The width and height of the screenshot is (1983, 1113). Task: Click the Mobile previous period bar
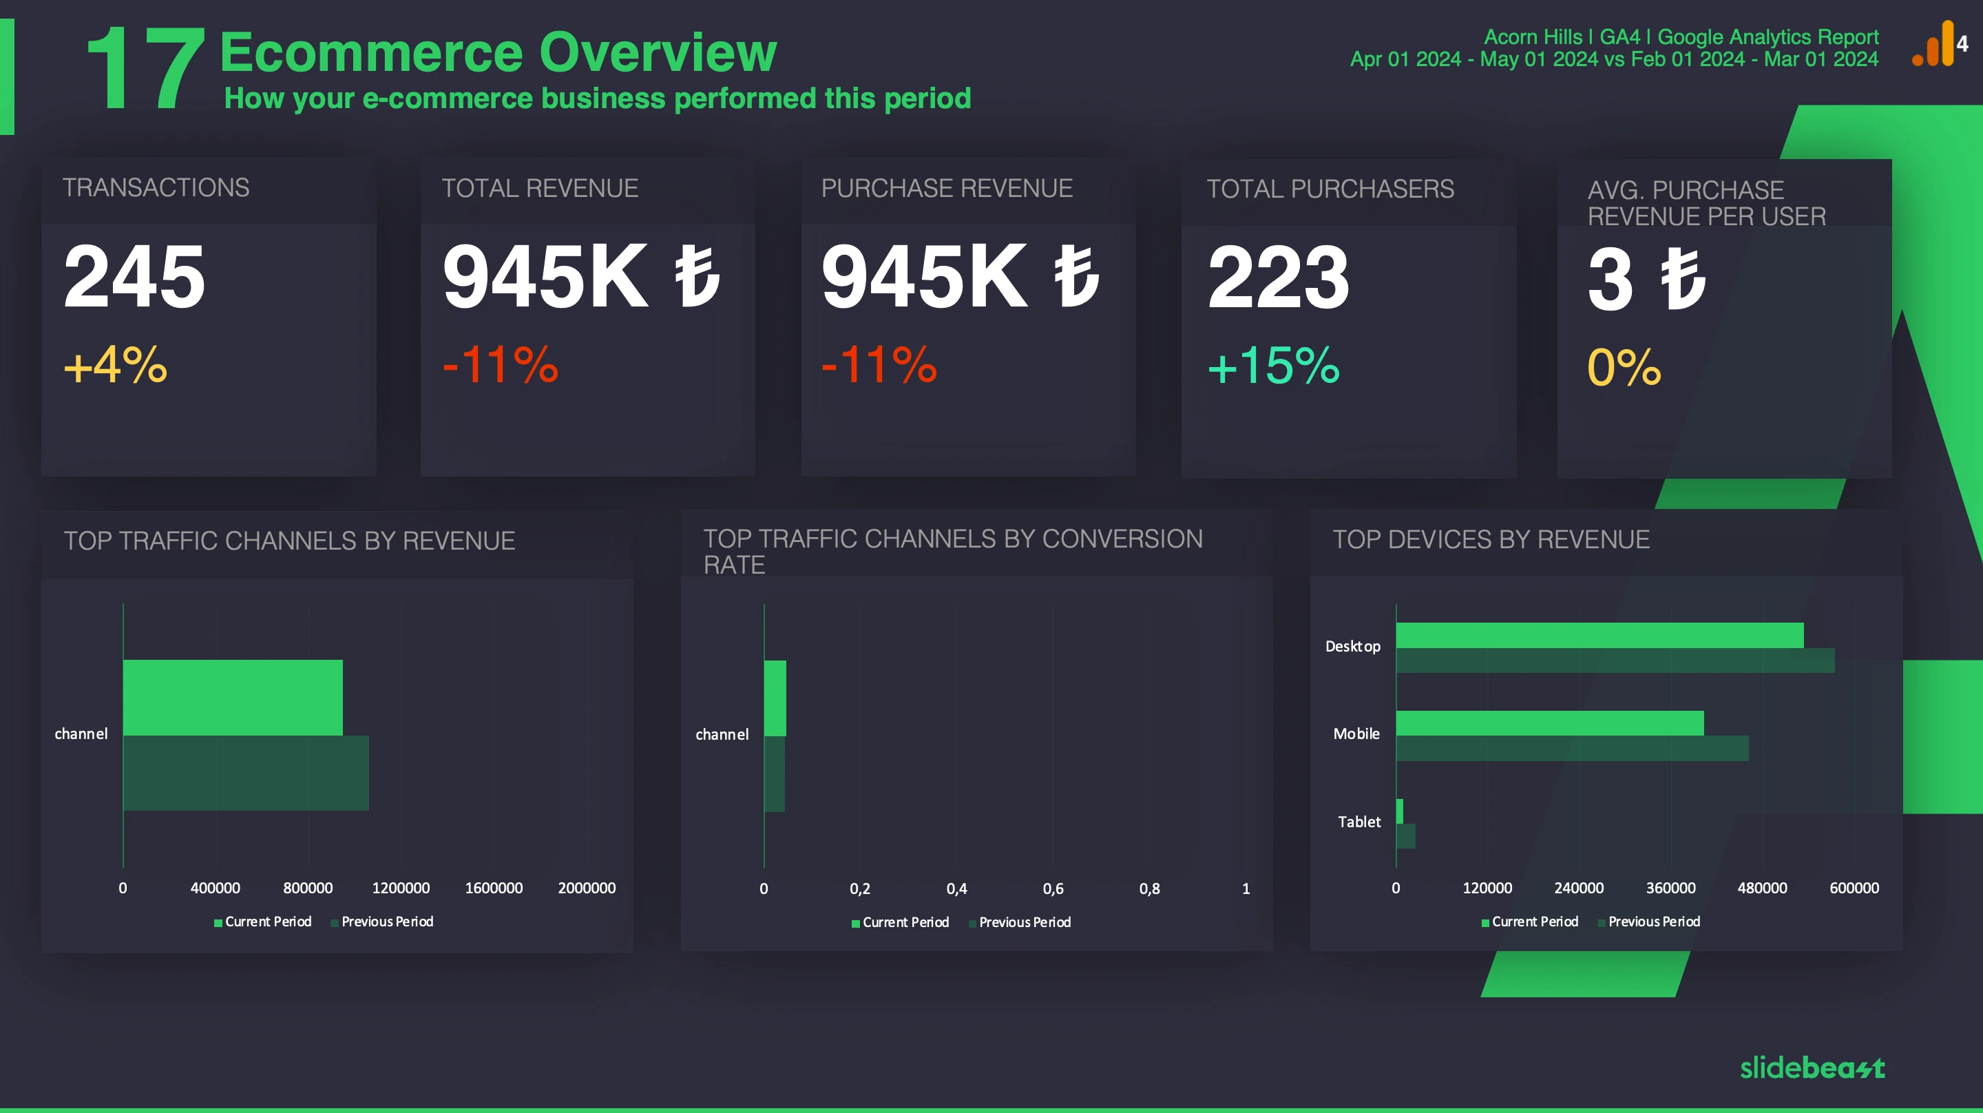(1572, 749)
